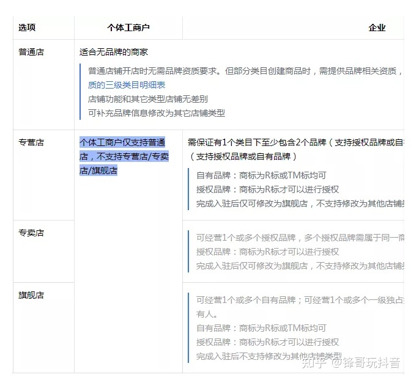The width and height of the screenshot is (411, 380).
Task: Select the 普通店 row label
Action: click(31, 53)
